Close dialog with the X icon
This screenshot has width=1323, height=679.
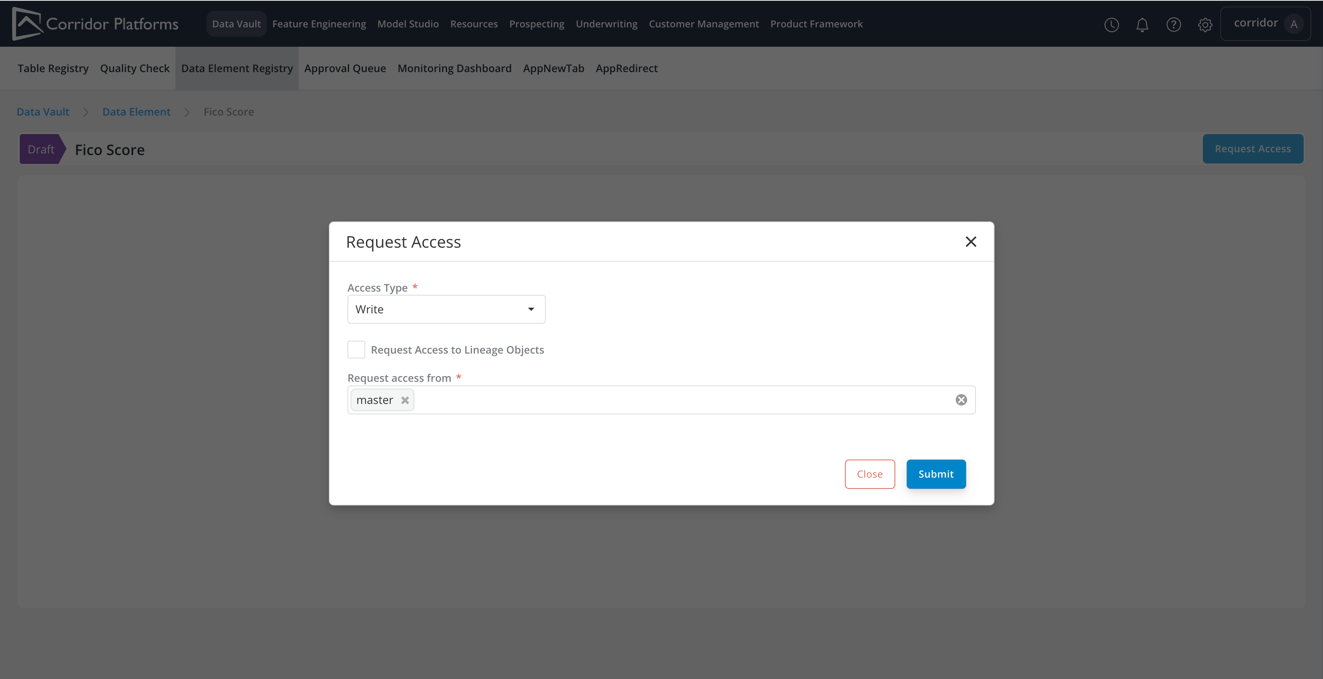[971, 242]
